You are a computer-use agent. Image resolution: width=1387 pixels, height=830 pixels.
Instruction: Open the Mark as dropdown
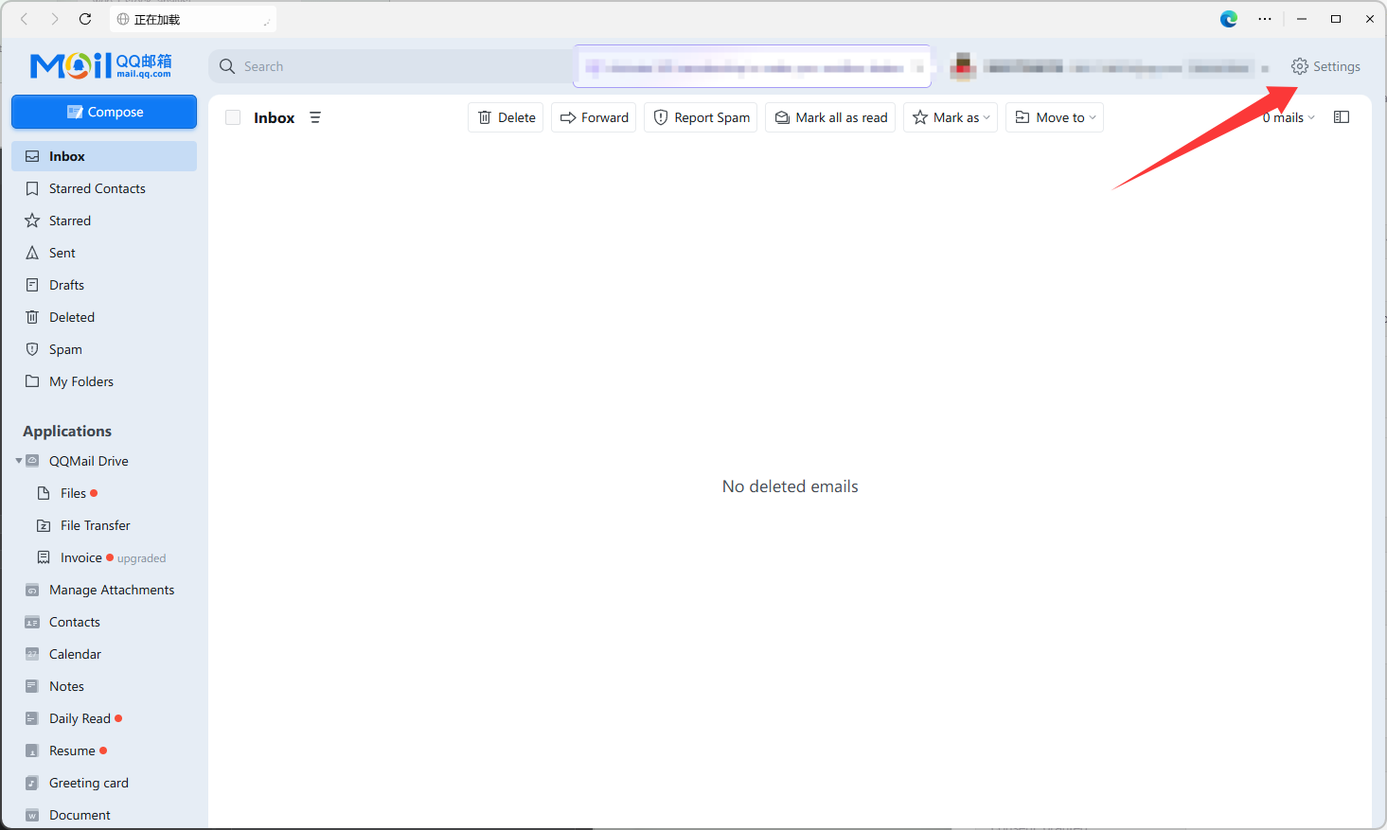951,117
